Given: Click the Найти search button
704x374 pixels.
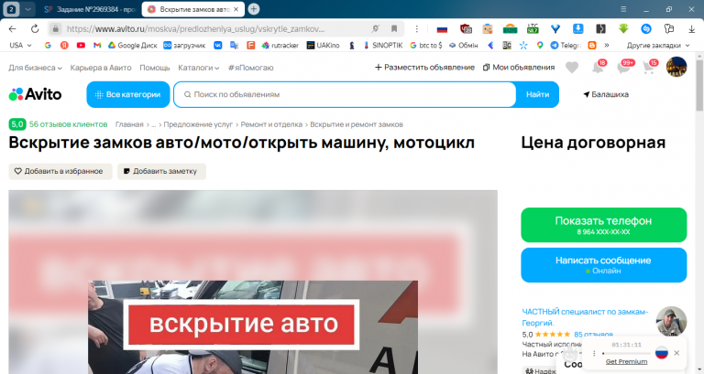Looking at the screenshot, I should tap(537, 94).
